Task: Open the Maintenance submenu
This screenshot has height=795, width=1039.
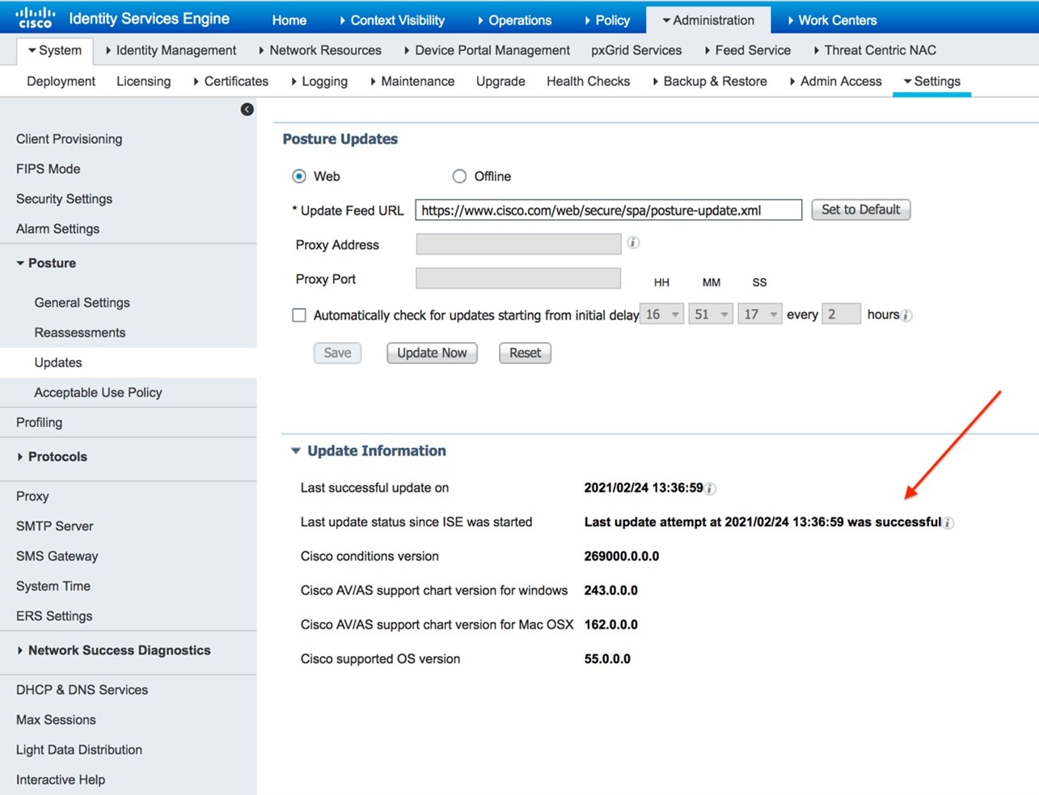Action: point(412,81)
